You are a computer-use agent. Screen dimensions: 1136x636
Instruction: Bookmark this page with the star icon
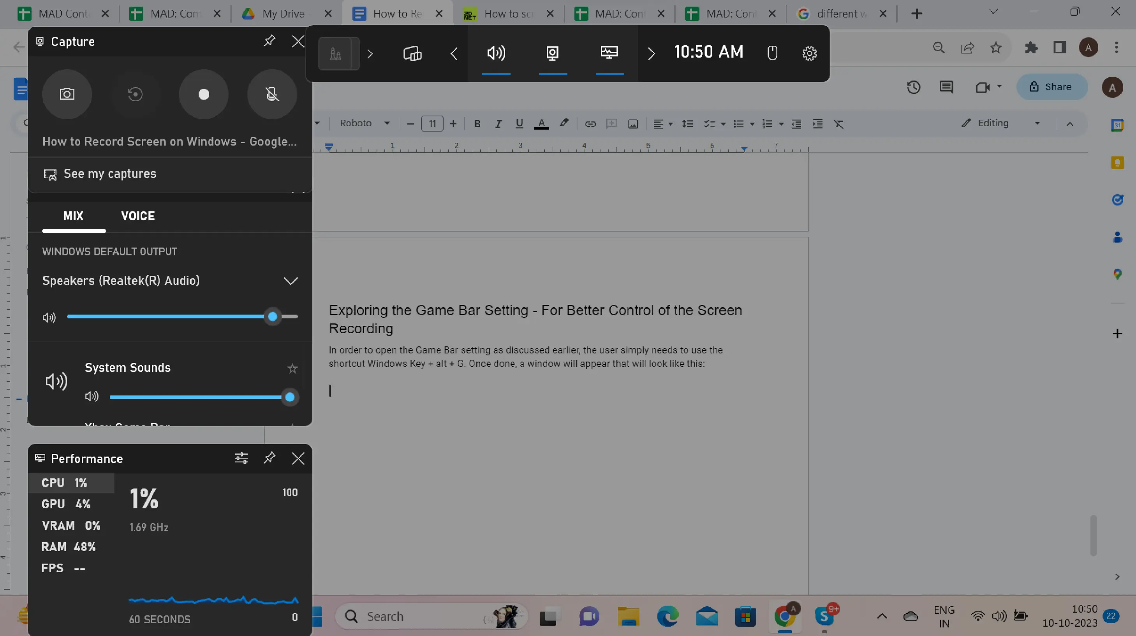point(996,47)
